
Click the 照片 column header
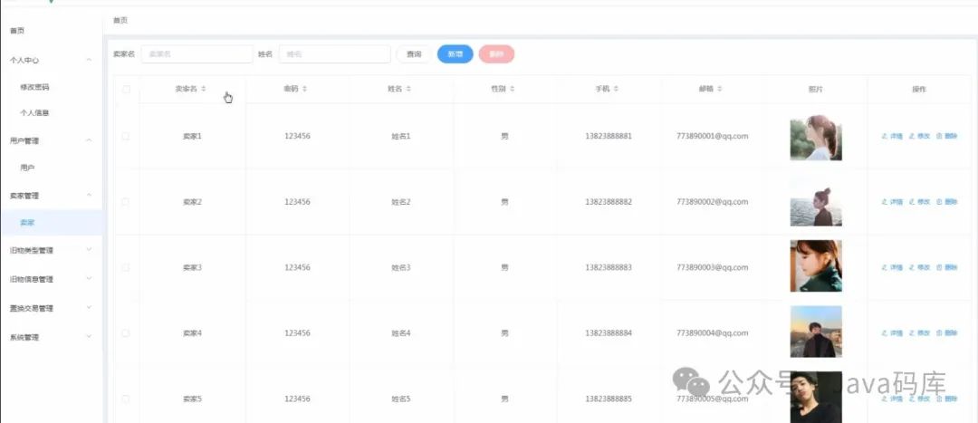815,89
